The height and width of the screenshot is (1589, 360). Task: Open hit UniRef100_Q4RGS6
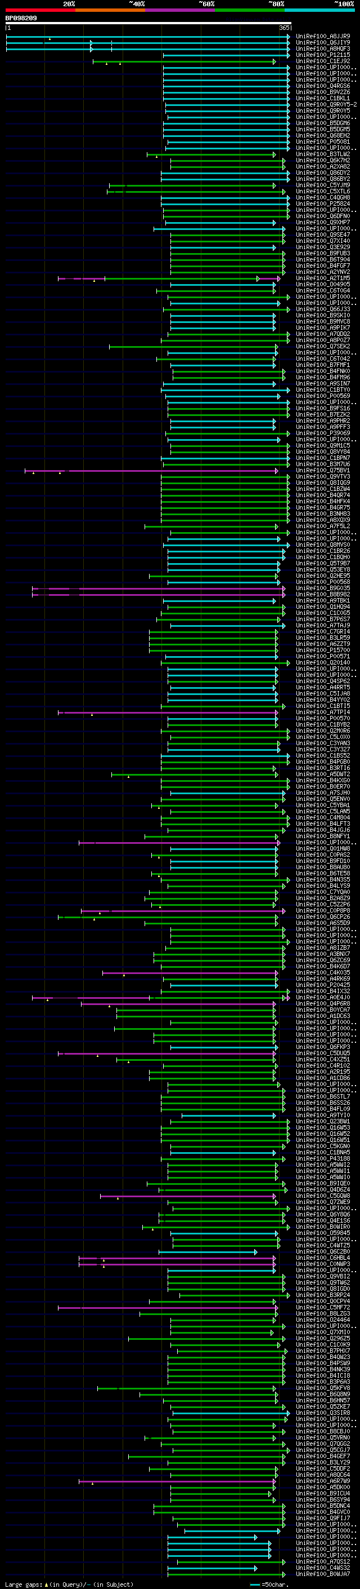[x=323, y=86]
